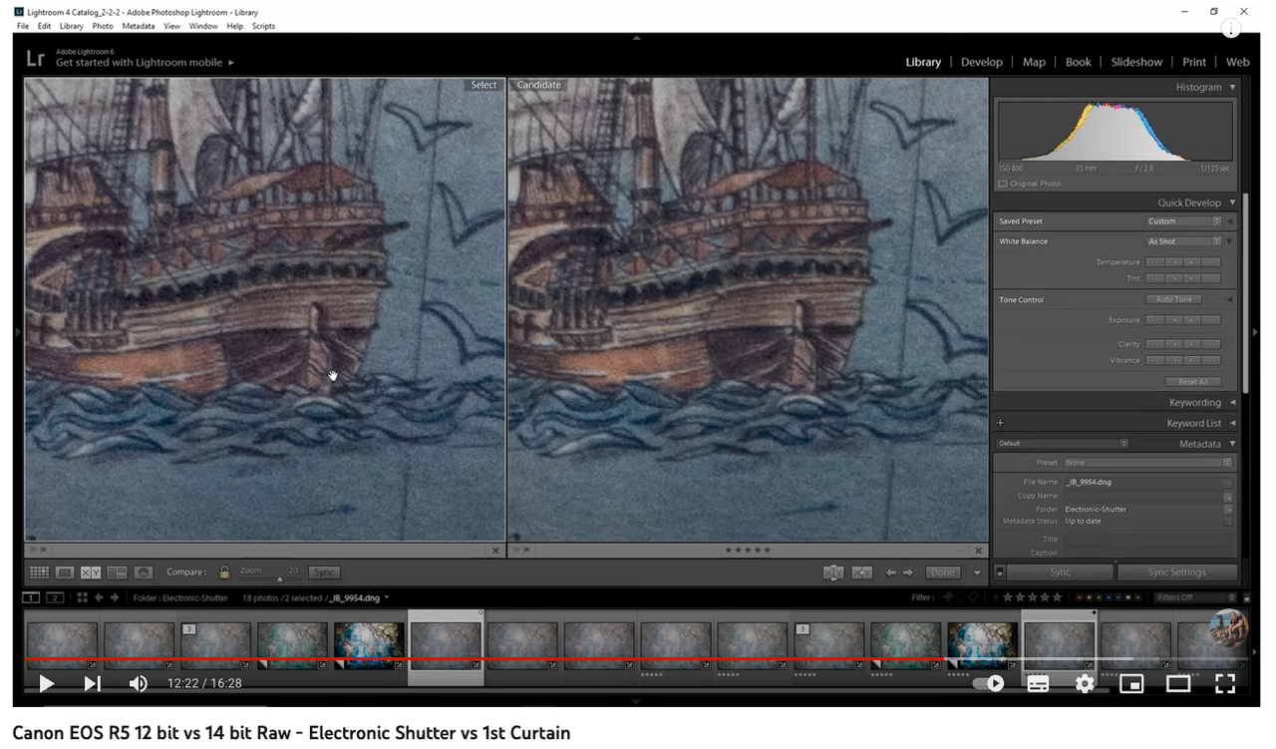This screenshot has width=1276, height=749.
Task: Go forward with the filmstrip right arrow
Action: (115, 597)
